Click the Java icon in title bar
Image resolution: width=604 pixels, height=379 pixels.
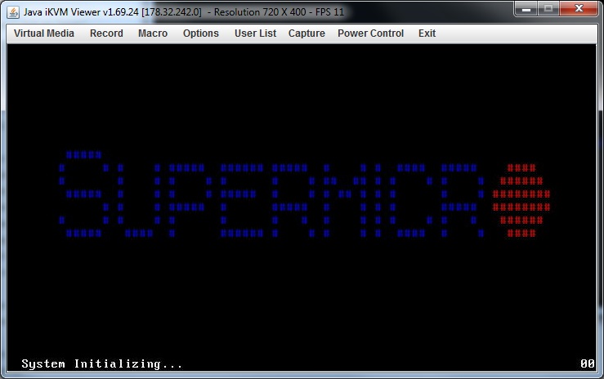pos(13,12)
